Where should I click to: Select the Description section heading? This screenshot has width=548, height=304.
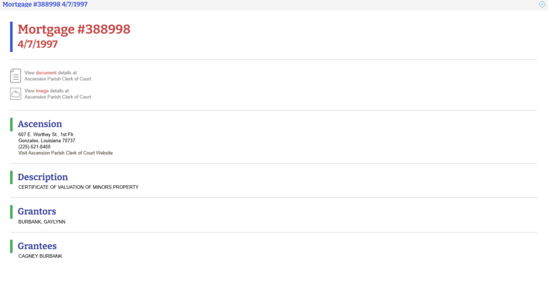tap(43, 177)
